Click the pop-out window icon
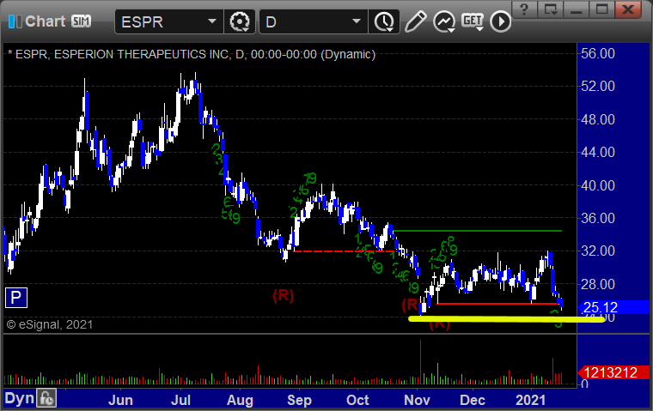 tap(550, 9)
